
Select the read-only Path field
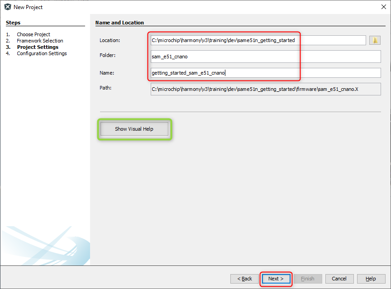tap(266, 89)
